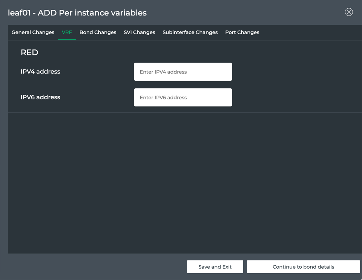Click the blank header area beside the title
Screen dimensions: 362x280
pos(245,13)
